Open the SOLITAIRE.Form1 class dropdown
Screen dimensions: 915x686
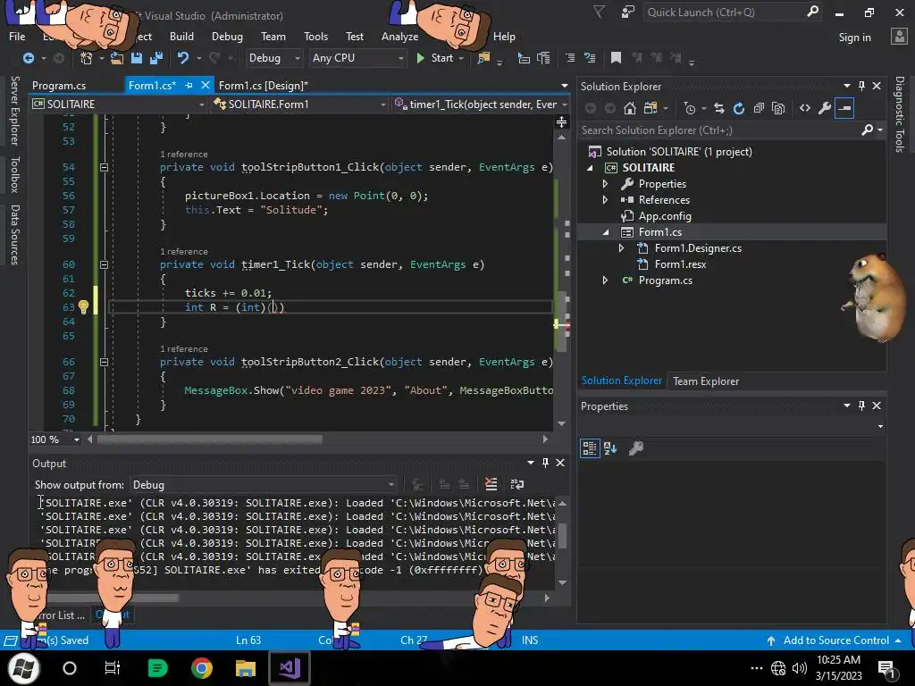tap(300, 104)
